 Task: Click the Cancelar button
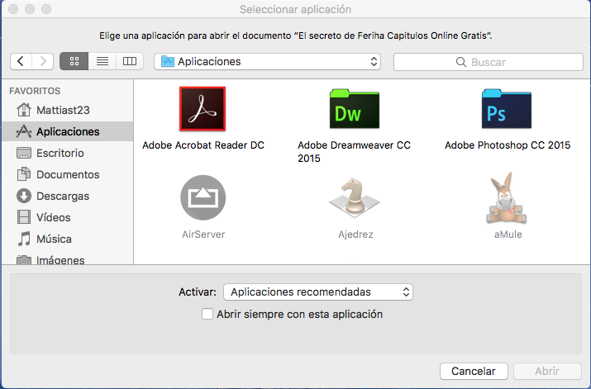(x=474, y=372)
